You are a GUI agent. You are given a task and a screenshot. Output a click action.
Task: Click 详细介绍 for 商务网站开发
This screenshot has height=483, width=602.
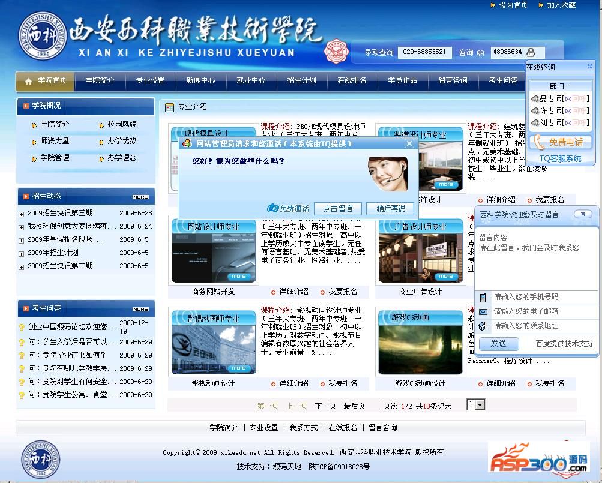tap(293, 292)
